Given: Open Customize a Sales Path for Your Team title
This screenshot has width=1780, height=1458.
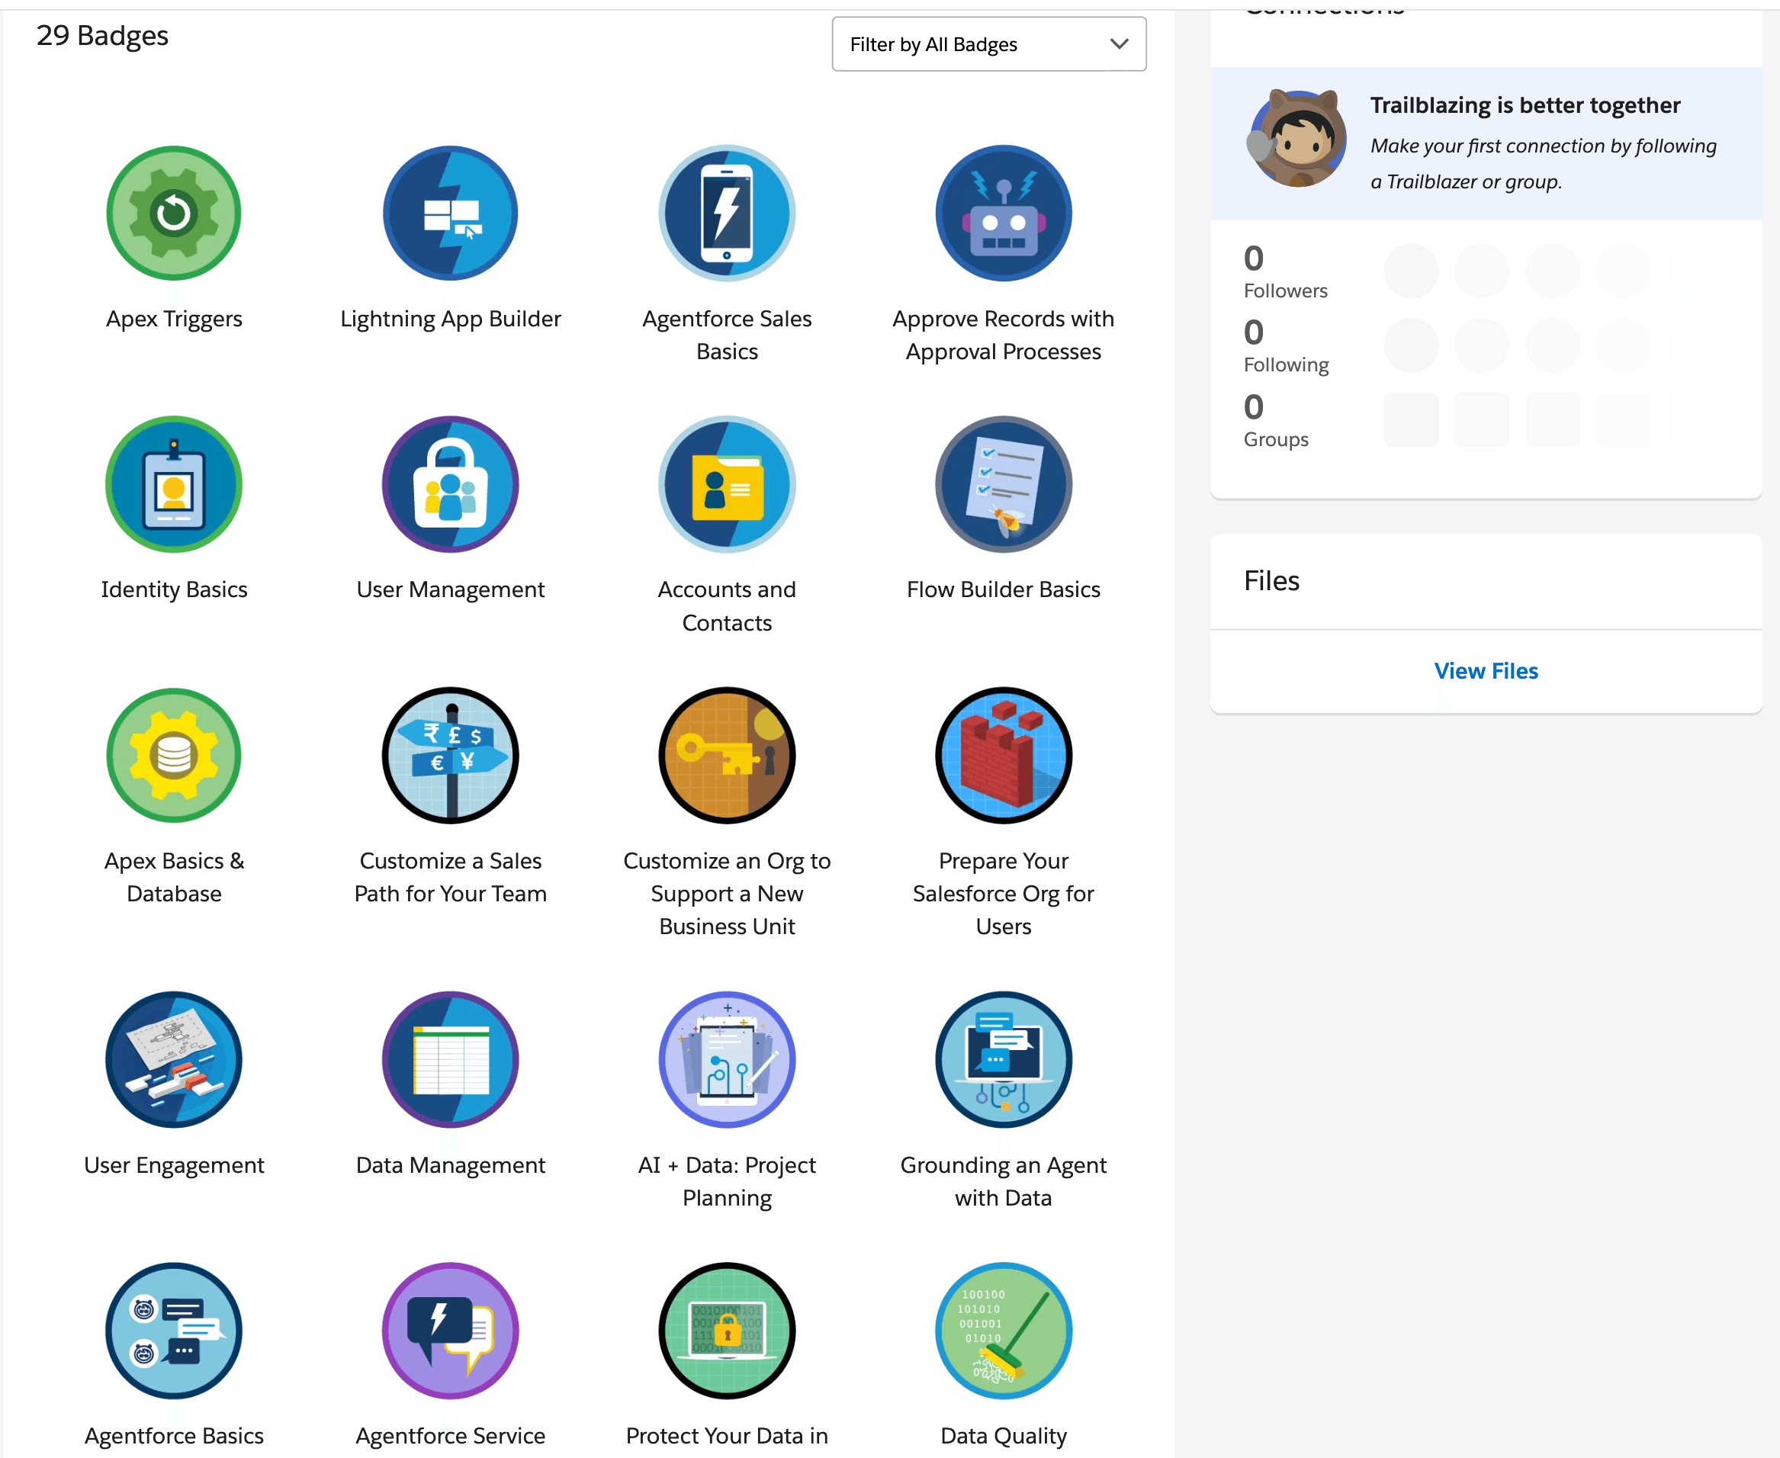Looking at the screenshot, I should [450, 877].
